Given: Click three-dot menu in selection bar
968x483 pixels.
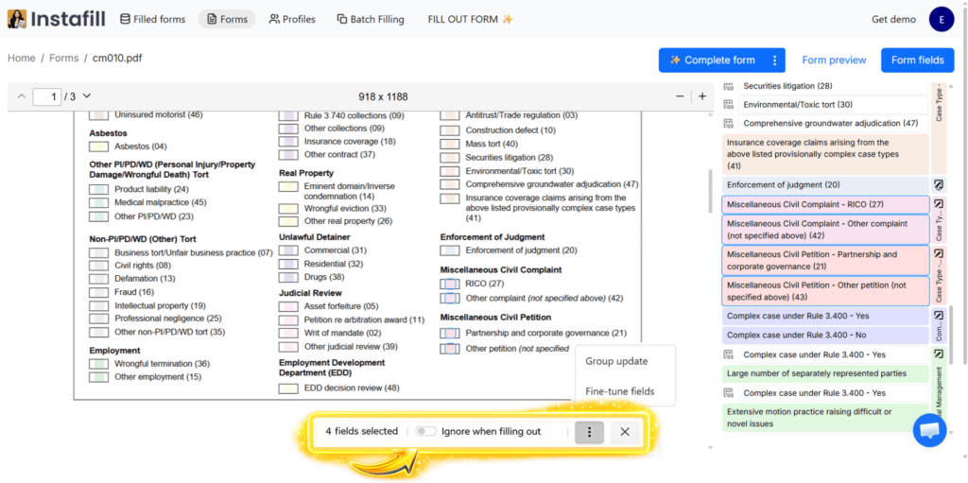Looking at the screenshot, I should coord(589,432).
